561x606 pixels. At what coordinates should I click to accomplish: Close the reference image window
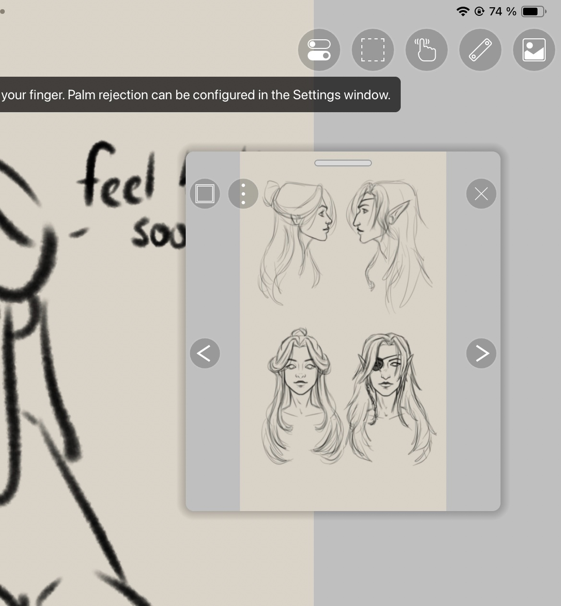click(x=481, y=194)
